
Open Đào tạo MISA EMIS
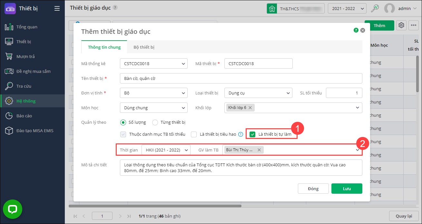coord(32,131)
